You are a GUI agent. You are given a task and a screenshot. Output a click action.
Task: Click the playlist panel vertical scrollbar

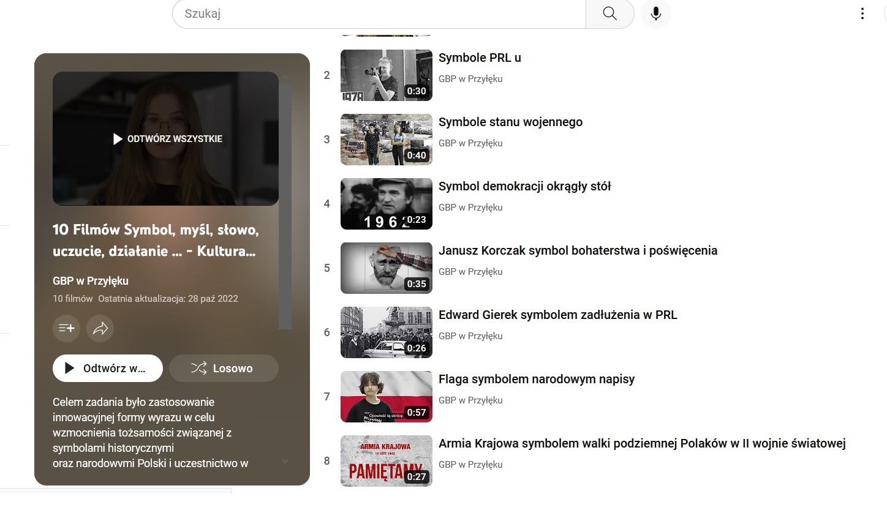285,207
